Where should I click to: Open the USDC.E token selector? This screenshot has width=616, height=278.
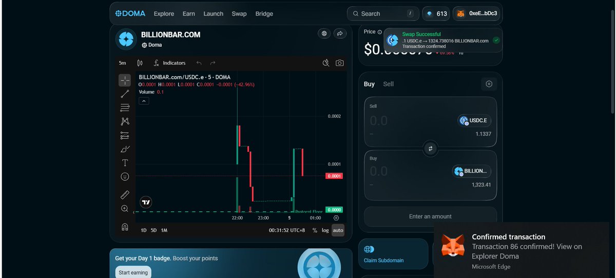coord(474,121)
